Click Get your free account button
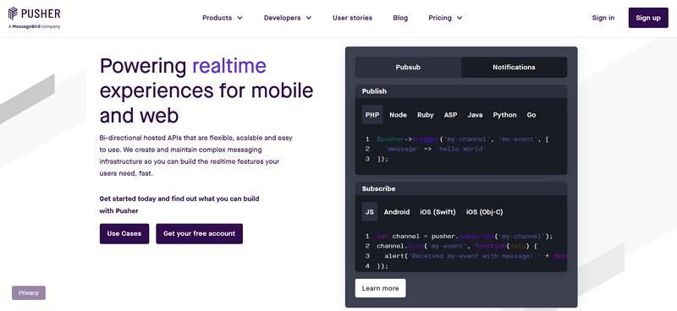This screenshot has height=311, width=677. click(x=200, y=234)
